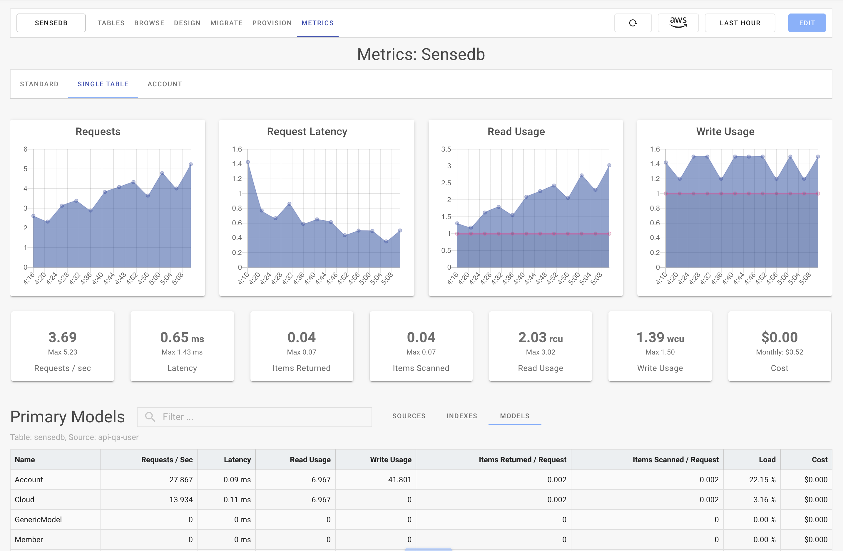Switch to the ACCOUNT metrics tab
843x551 pixels.
tap(164, 84)
